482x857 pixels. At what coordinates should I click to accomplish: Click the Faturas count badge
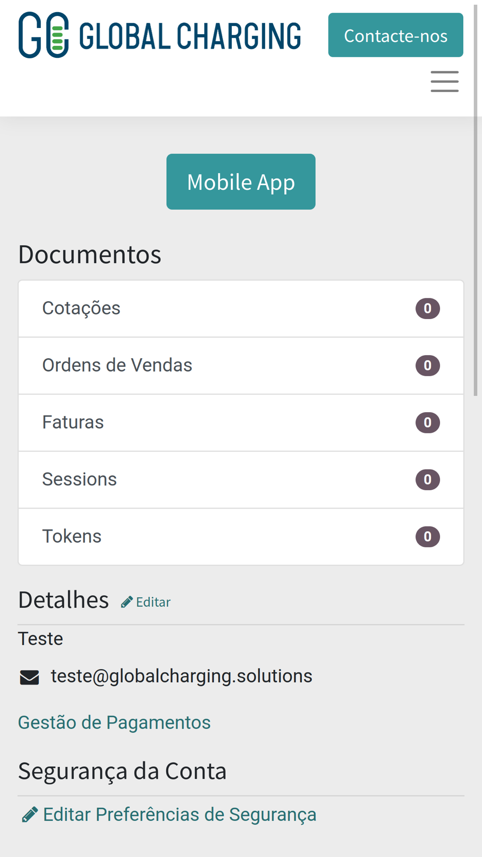pos(428,423)
